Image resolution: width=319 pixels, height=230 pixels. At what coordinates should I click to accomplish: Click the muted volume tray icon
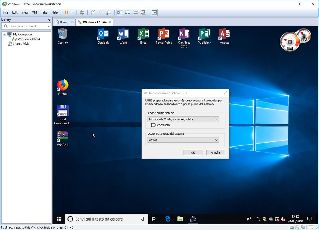283,219
